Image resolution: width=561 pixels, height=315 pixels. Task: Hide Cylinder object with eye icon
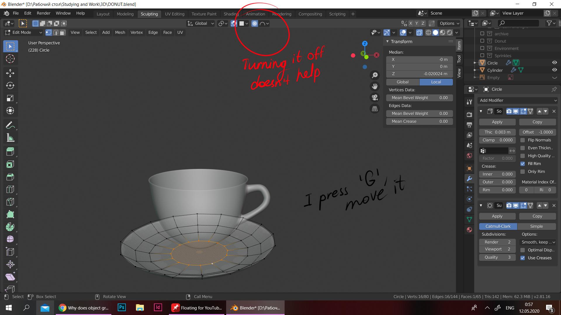pos(554,70)
